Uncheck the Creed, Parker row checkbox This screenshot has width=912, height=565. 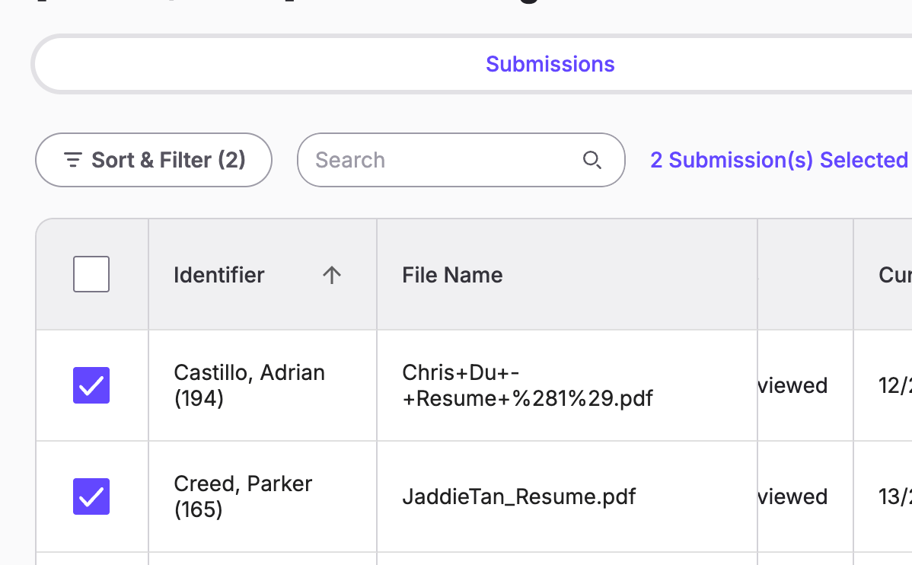(x=91, y=496)
